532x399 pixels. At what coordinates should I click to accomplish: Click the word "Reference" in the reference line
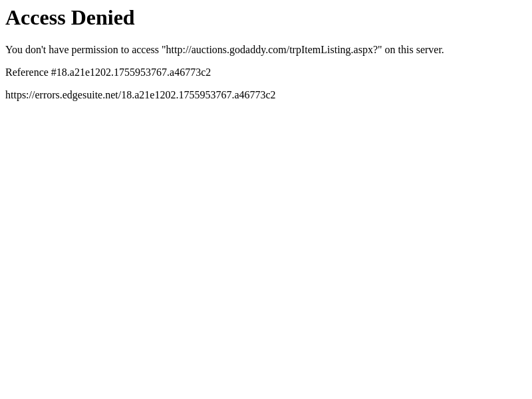pyautogui.click(x=27, y=72)
